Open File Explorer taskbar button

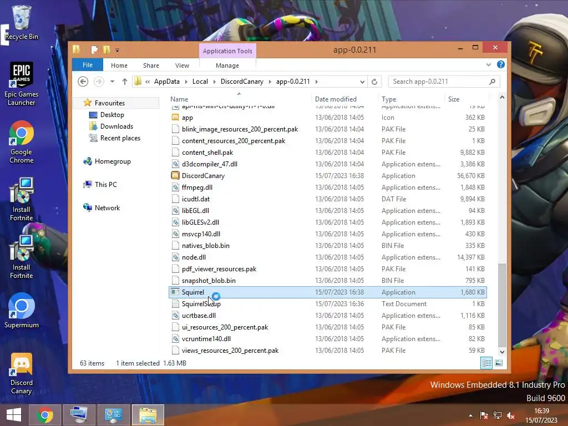pos(148,415)
